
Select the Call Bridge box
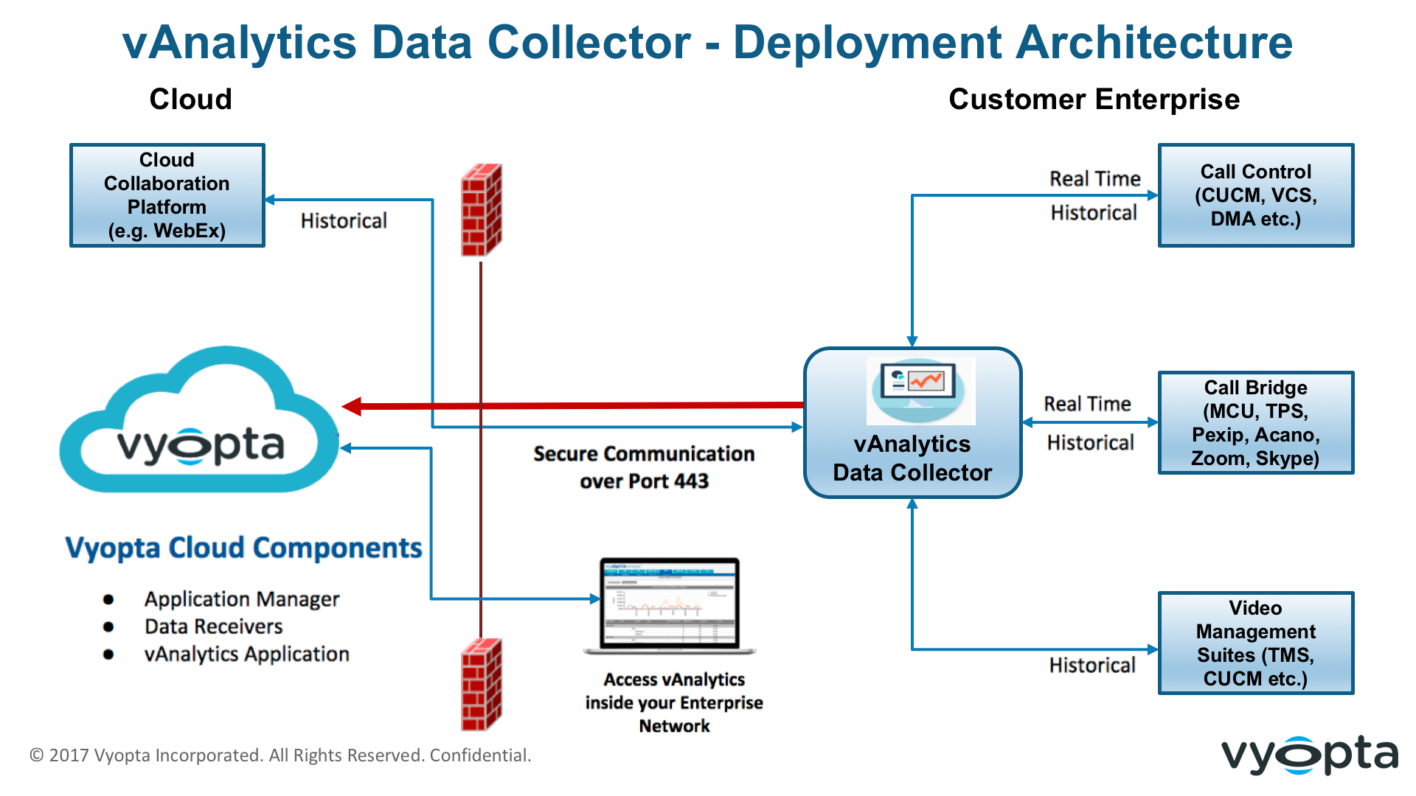[1255, 422]
